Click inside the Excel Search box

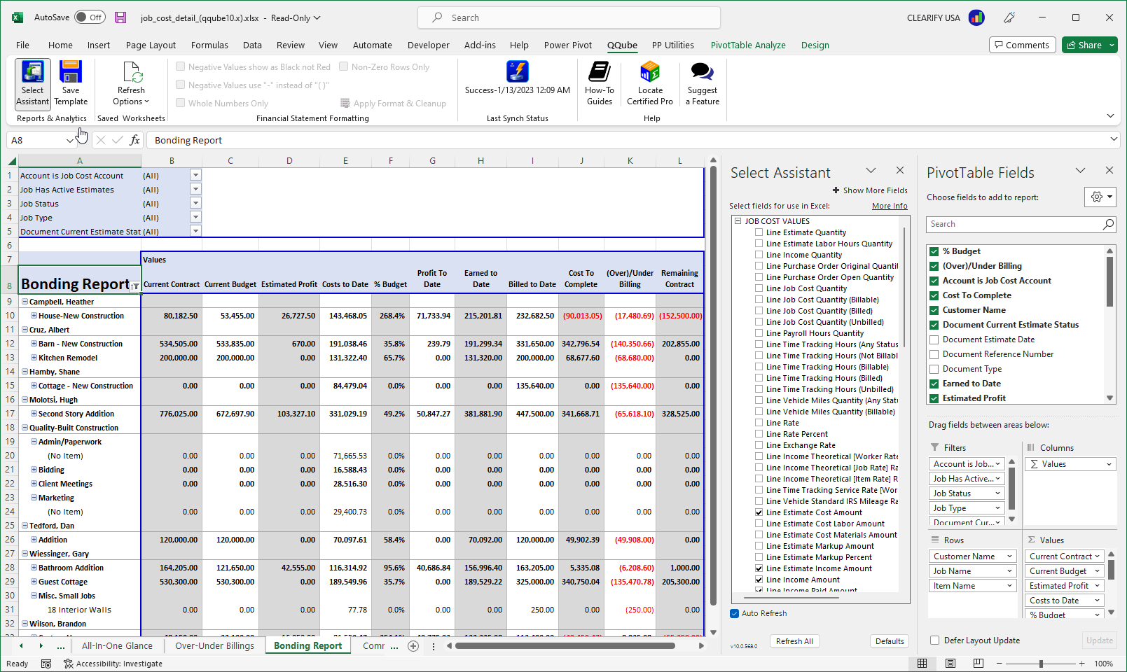569,17
